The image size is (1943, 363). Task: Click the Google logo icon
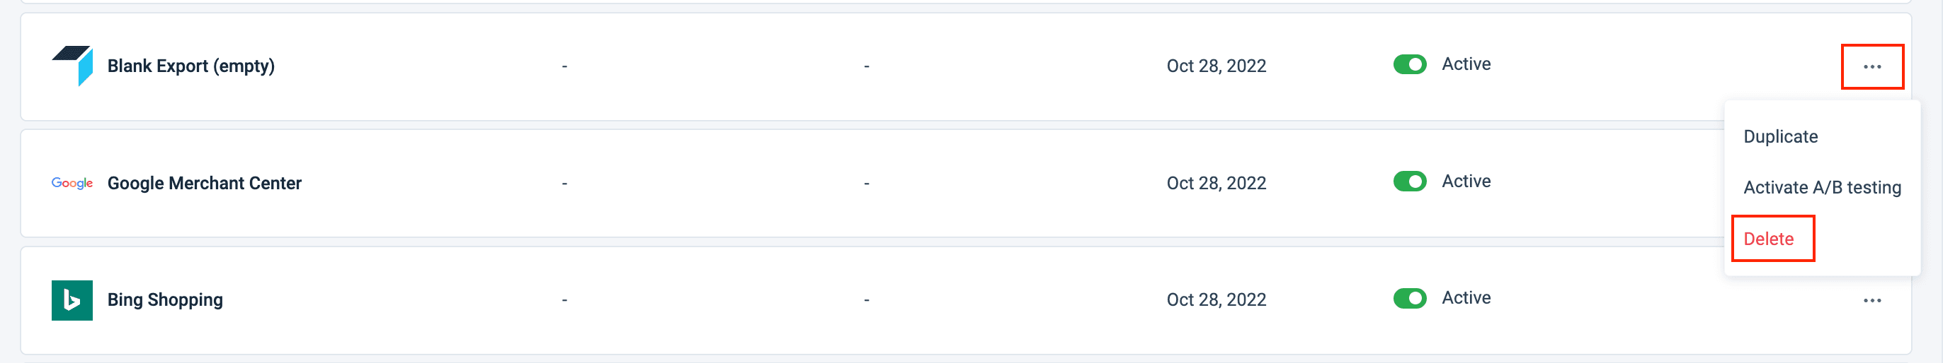point(72,183)
